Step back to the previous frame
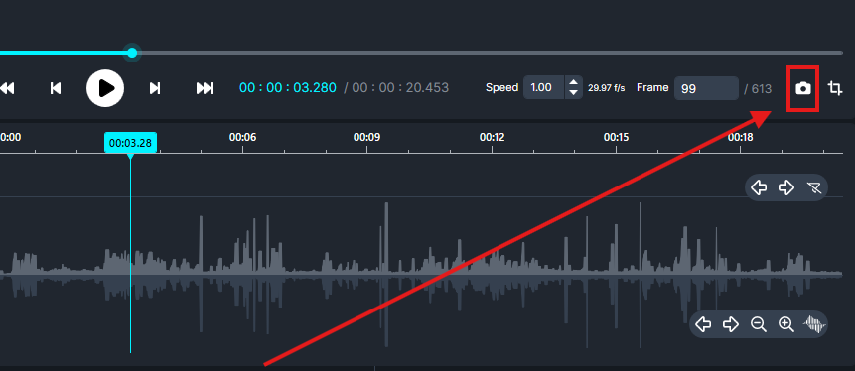The height and width of the screenshot is (371, 855). (55, 88)
